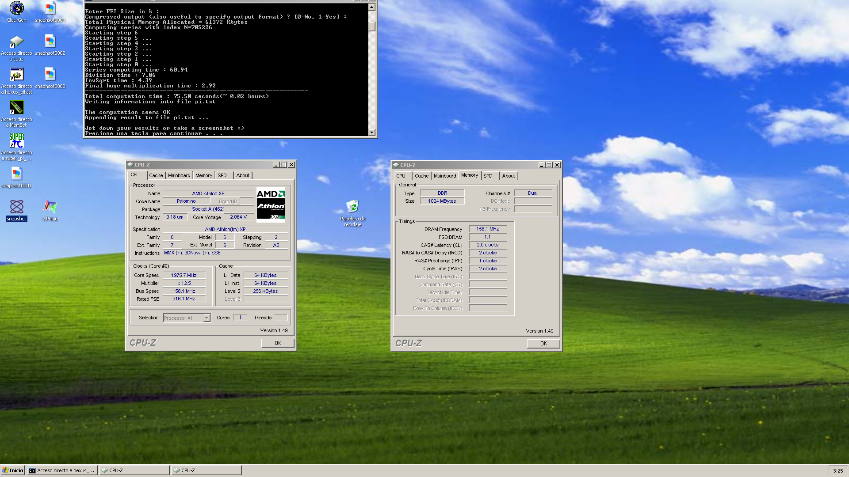Minimize the left CPU-Z window
The height and width of the screenshot is (477, 849).
[276, 165]
